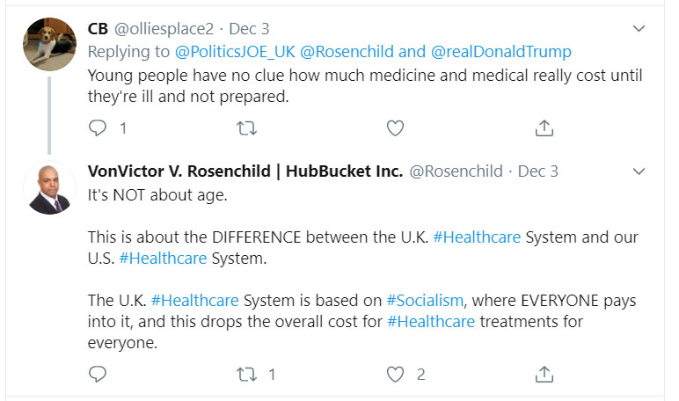This screenshot has width=679, height=401.
Task: Like CB's tweet
Action: [x=396, y=128]
